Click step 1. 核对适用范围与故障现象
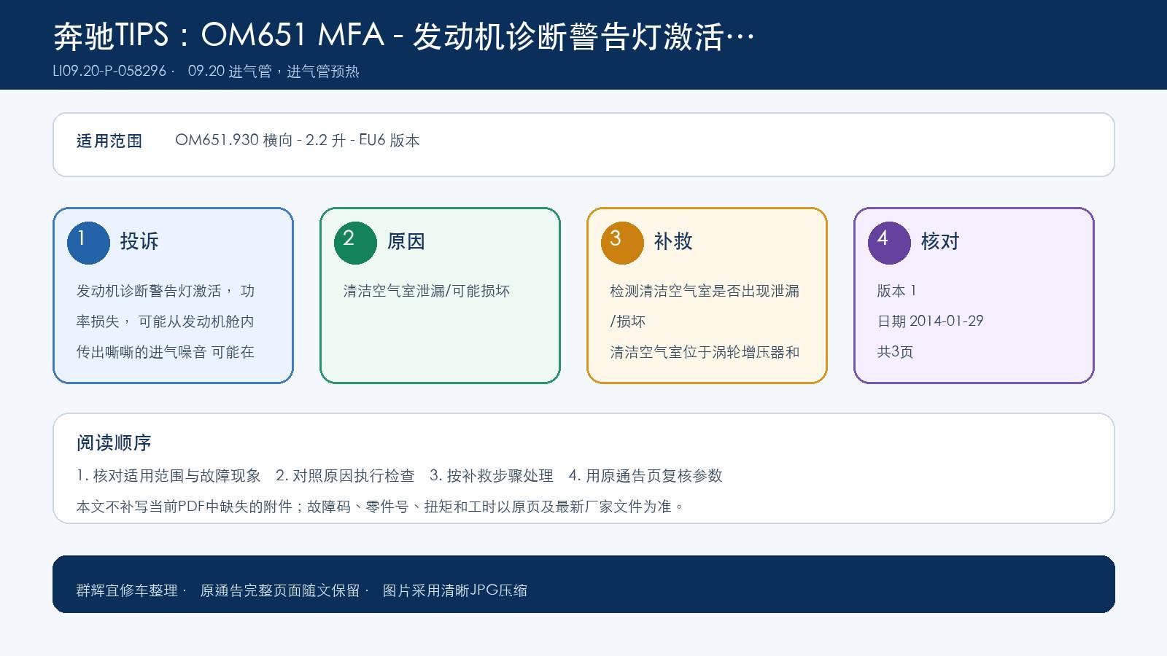 pyautogui.click(x=168, y=476)
